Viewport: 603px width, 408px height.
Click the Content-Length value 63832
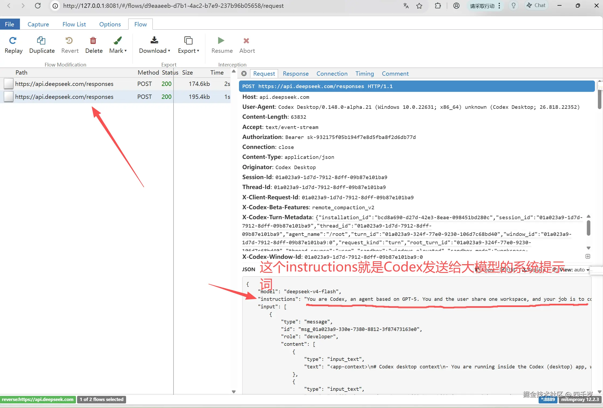point(298,117)
